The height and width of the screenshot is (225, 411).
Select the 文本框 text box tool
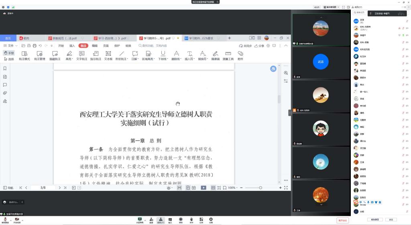[108, 56]
